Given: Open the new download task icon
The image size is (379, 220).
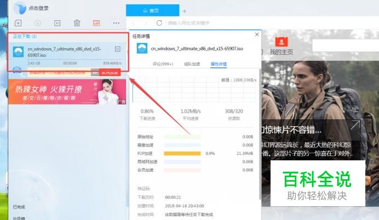Looking at the screenshot, I should pos(18,23).
